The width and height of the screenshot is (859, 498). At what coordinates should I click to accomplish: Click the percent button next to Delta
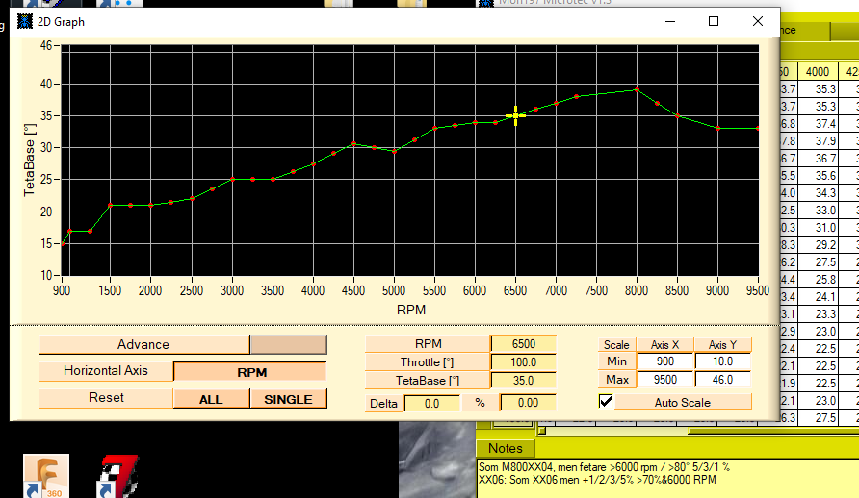coord(479,403)
